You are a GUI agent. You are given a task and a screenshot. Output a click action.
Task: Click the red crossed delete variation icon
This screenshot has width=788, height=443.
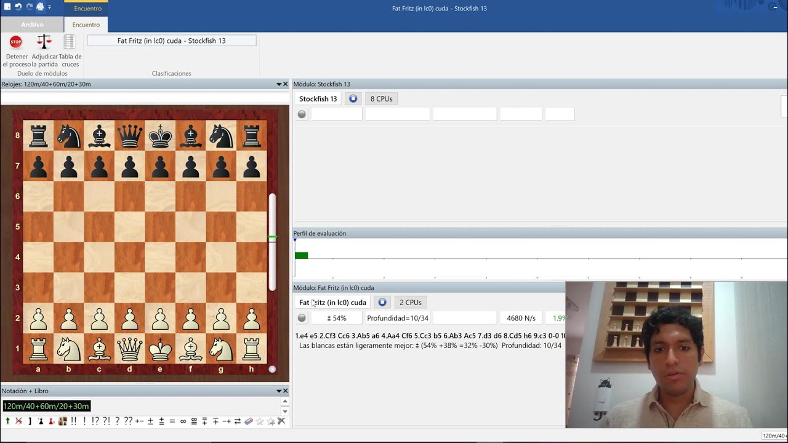18,421
